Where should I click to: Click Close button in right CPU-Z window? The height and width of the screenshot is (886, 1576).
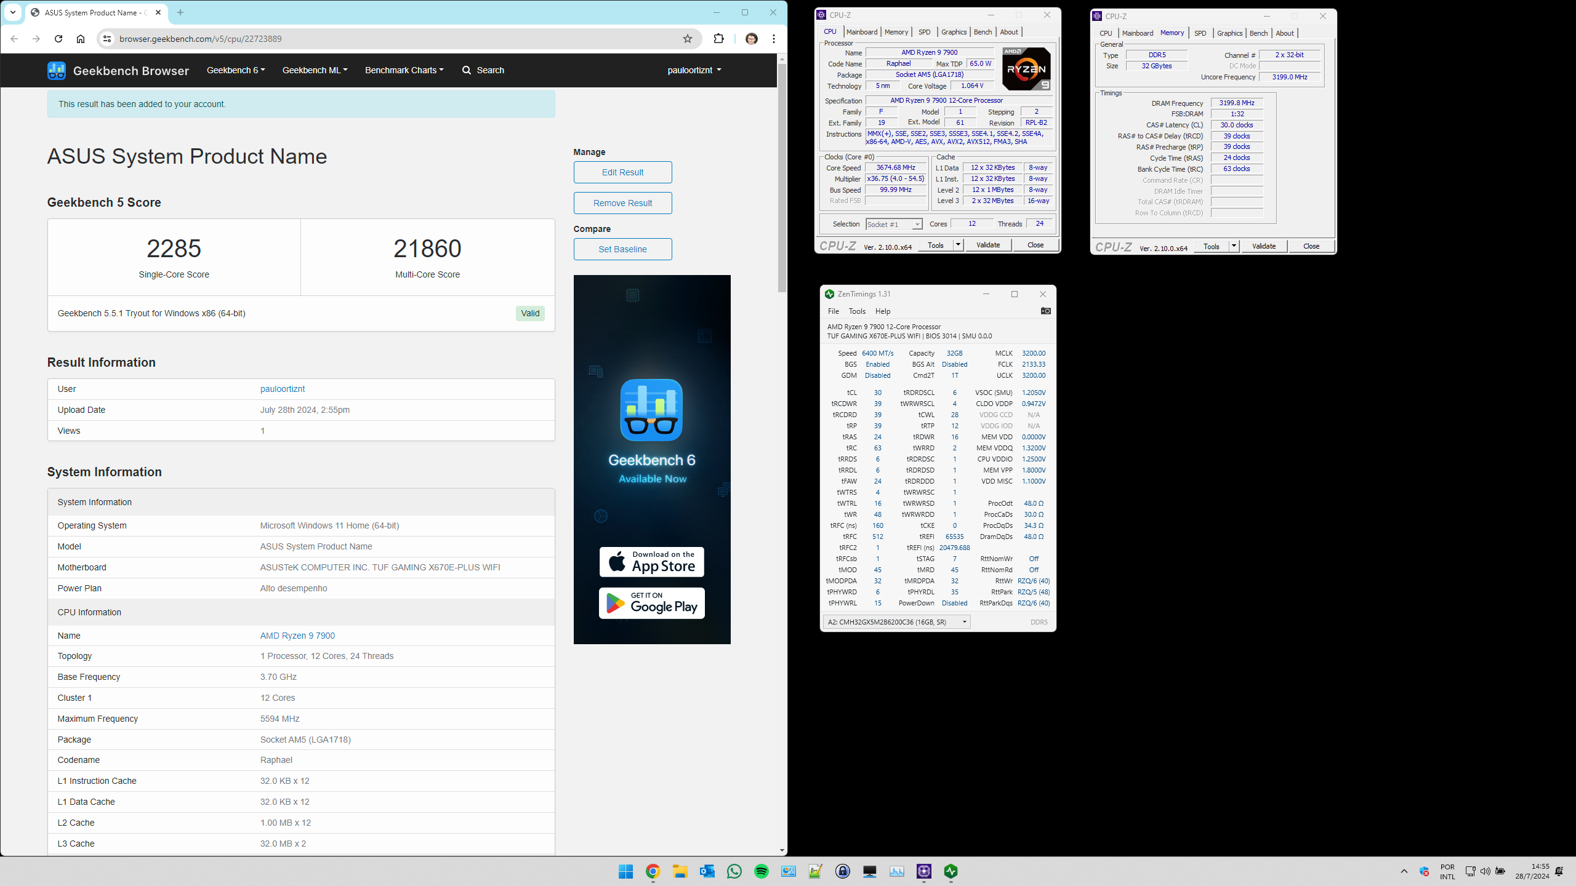click(1311, 246)
